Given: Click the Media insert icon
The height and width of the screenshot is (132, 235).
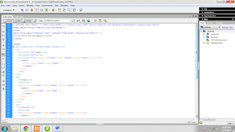Looking at the screenshot, I should (53, 10).
